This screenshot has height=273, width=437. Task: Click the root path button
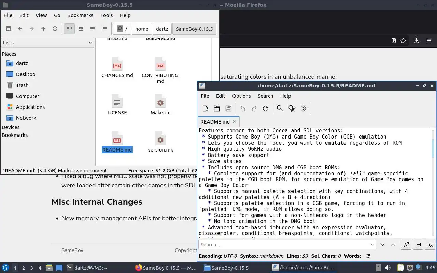pyautogui.click(x=122, y=29)
